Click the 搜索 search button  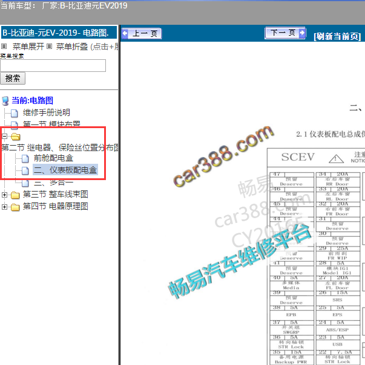click(13, 78)
